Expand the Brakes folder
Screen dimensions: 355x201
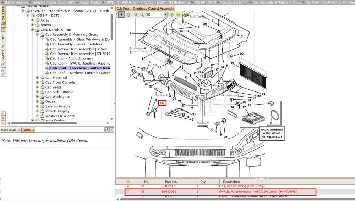[x=33, y=25]
